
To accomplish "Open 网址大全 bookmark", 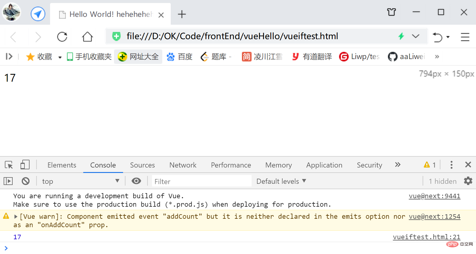I will (x=138, y=57).
